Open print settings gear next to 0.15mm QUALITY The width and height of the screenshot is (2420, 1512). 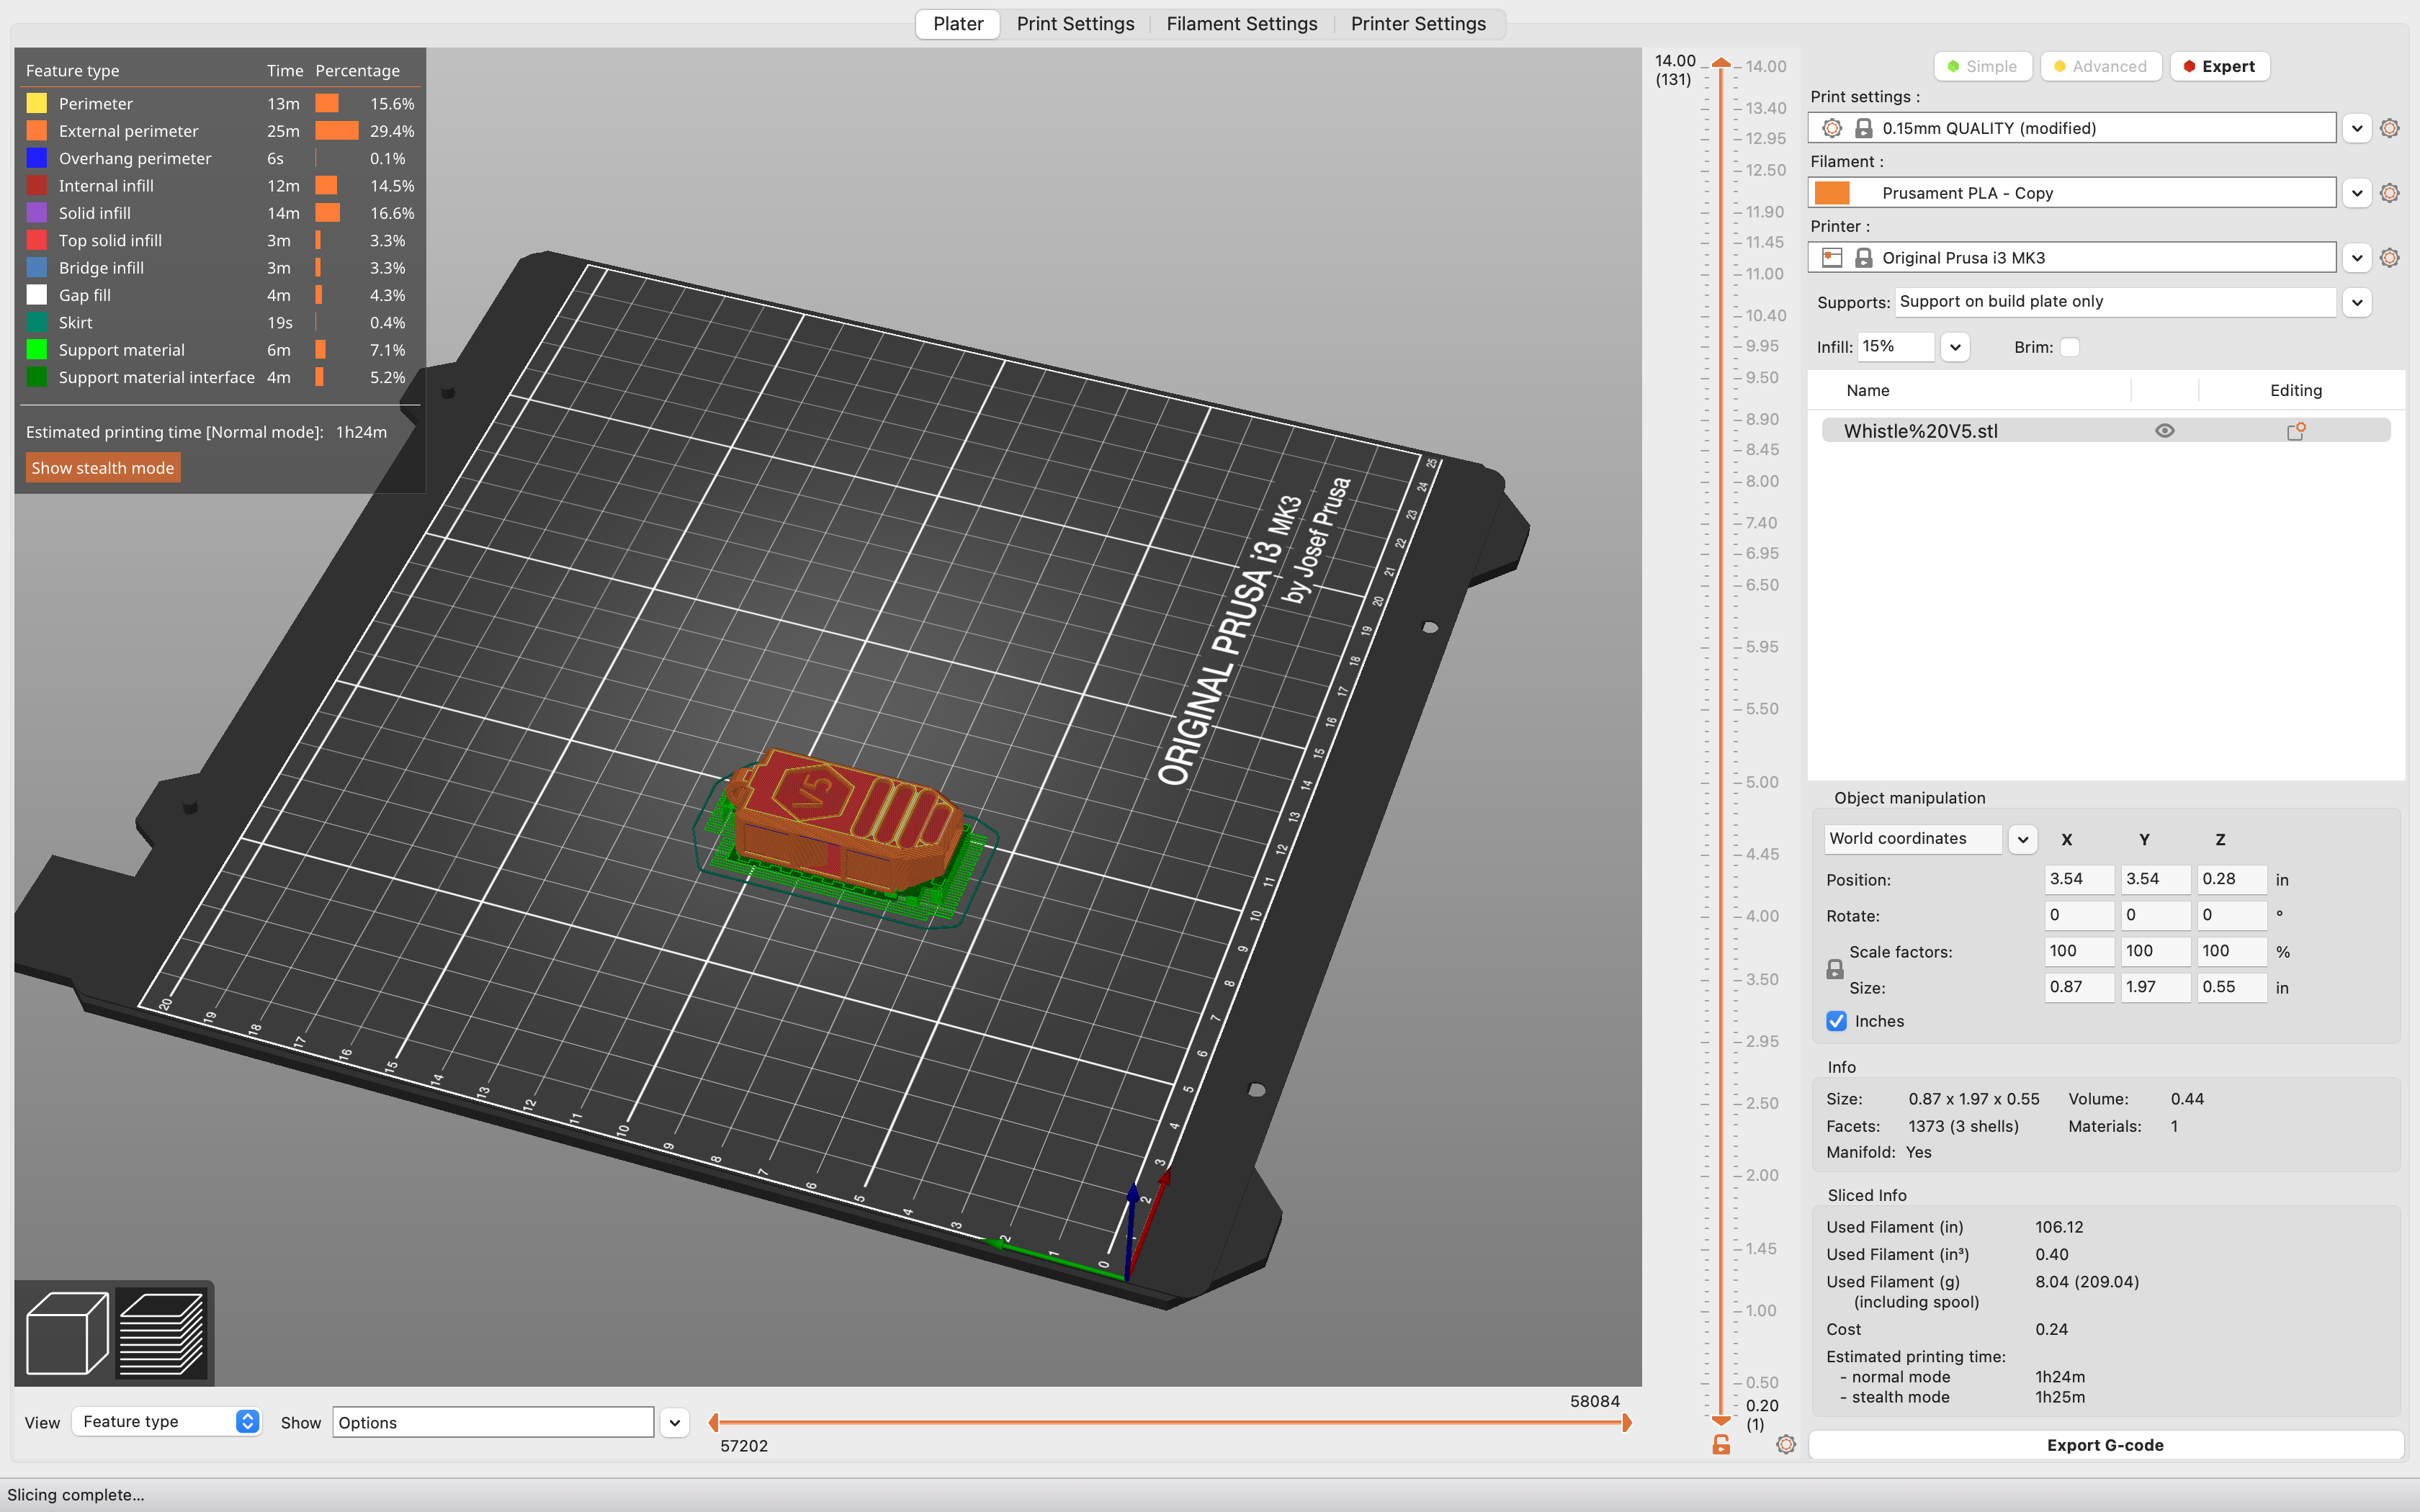coord(2389,128)
